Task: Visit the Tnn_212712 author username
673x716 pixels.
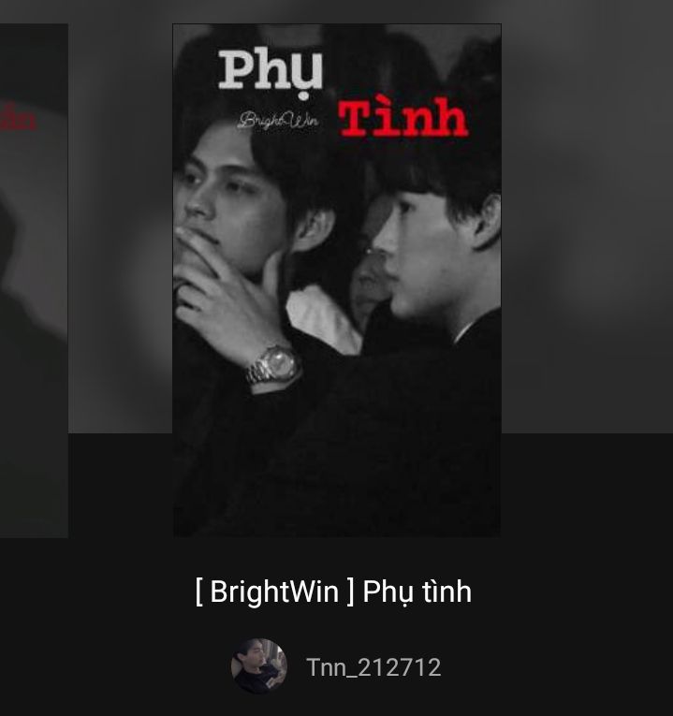Action: pyautogui.click(x=373, y=667)
